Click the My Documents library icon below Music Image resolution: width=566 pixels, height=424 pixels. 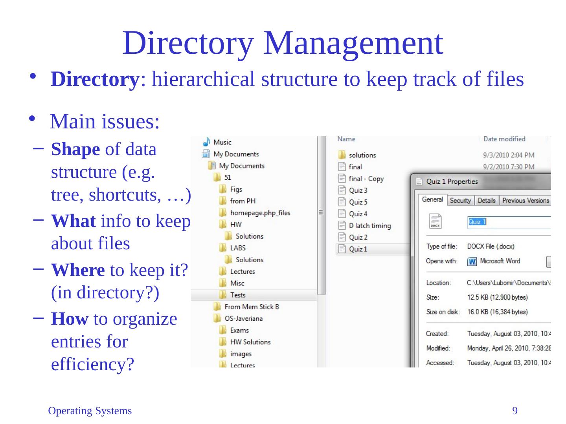tap(206, 154)
